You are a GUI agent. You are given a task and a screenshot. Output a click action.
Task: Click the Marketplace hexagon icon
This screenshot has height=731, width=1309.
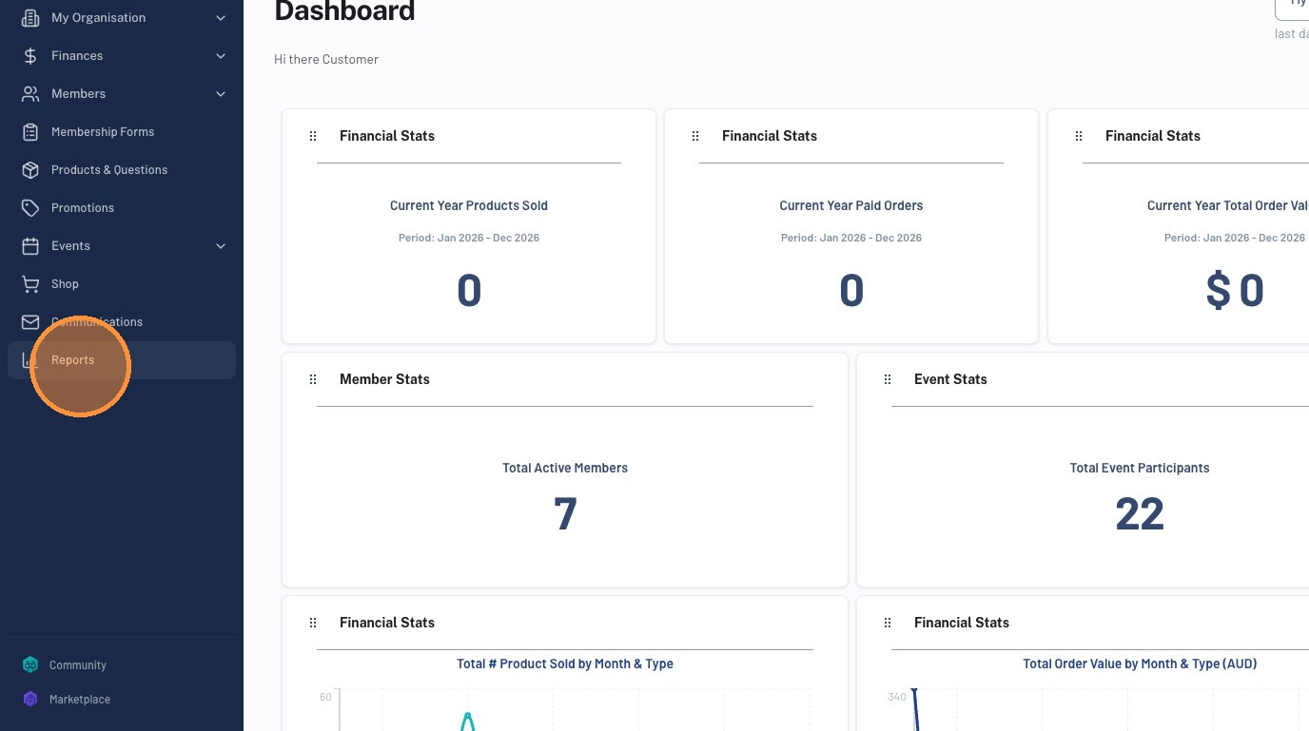(x=30, y=700)
